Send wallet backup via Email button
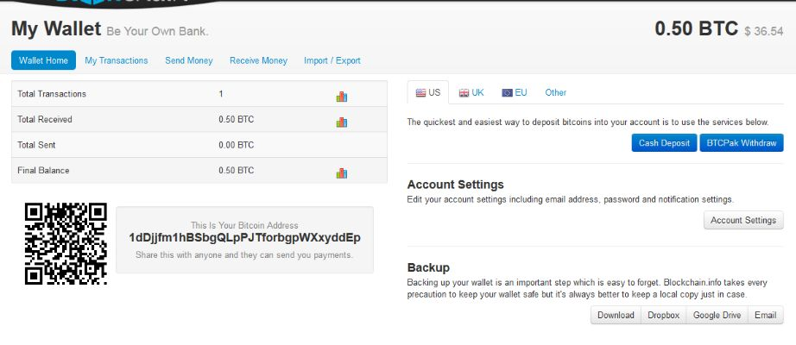Screen dimensions: 796x345 coord(765,315)
